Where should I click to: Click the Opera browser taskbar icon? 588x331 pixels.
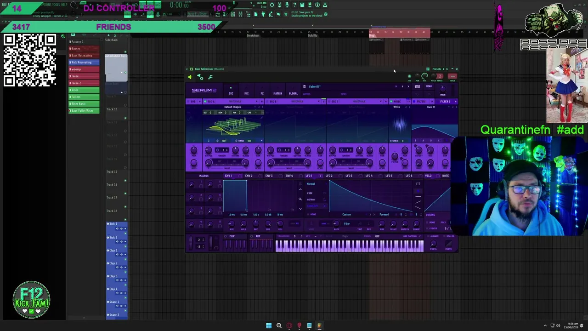tap(289, 326)
